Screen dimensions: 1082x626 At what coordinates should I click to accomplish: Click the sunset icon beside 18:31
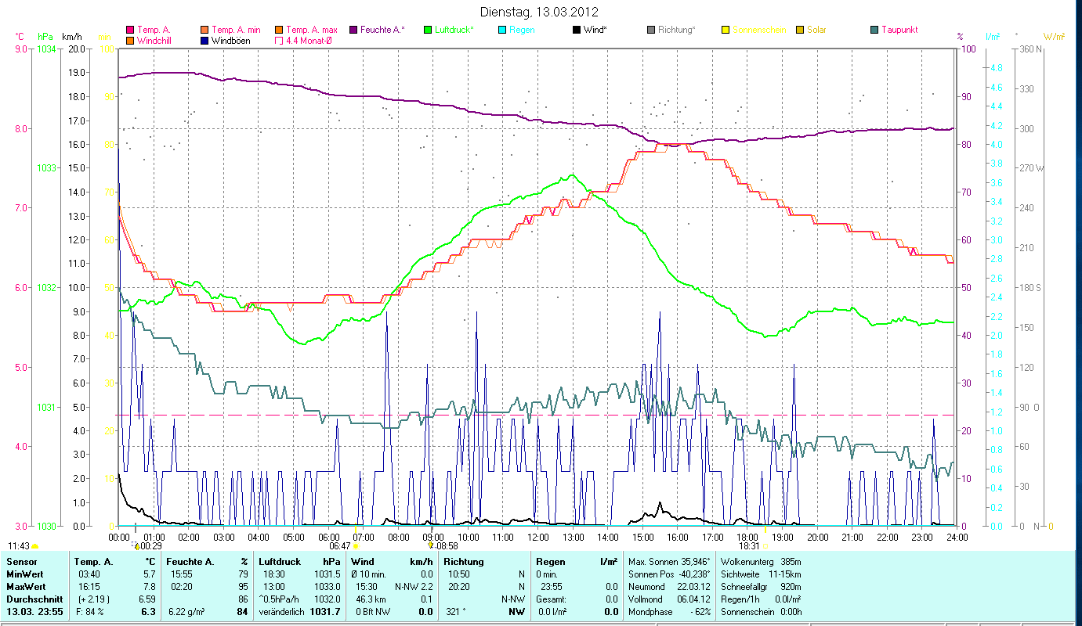765,546
